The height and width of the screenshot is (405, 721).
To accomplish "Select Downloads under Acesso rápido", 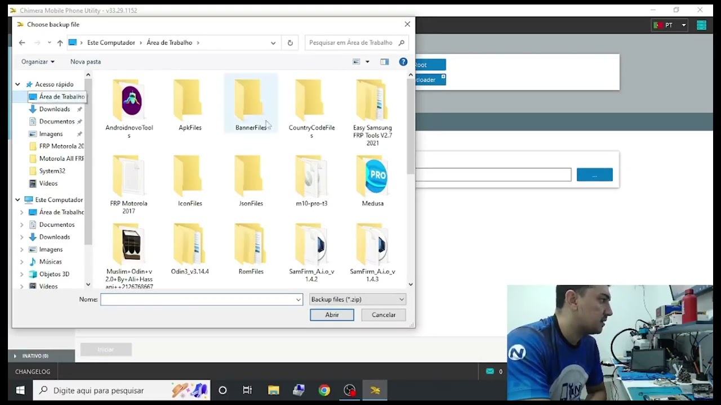I will point(55,109).
